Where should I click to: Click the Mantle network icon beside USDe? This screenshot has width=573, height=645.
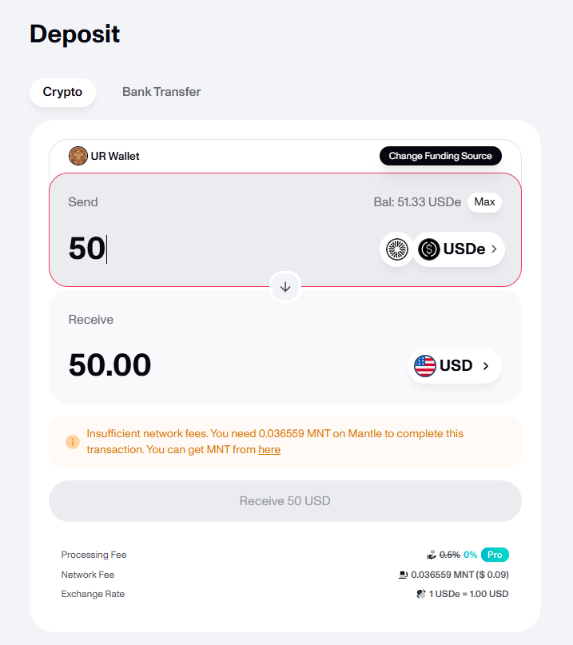click(x=396, y=249)
